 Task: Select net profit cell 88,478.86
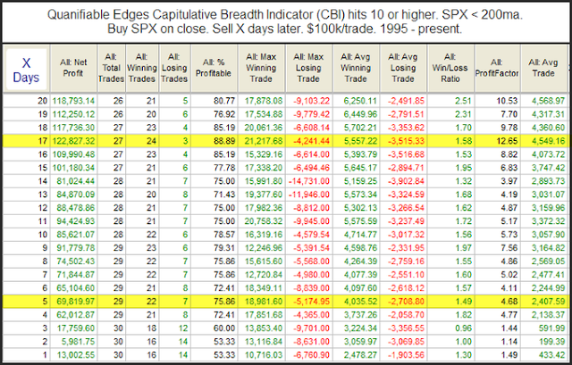click(x=75, y=208)
